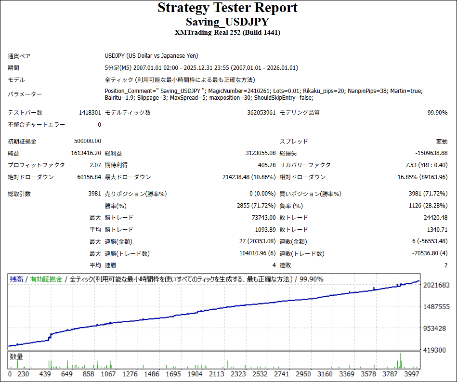
Task: Click the XMTrading-Real 252 build line
Action: [x=228, y=33]
